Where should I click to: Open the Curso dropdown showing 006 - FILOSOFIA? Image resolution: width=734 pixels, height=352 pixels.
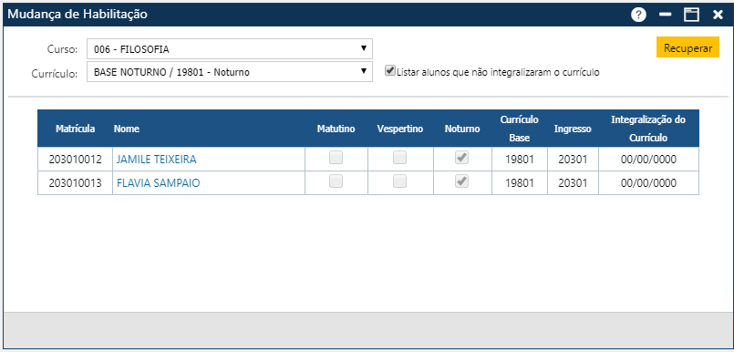(230, 48)
